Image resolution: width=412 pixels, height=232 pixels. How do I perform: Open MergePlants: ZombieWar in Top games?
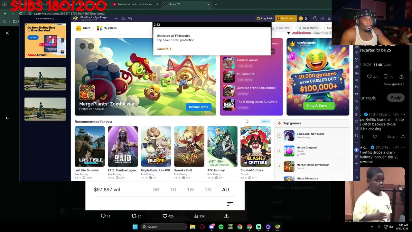312,167
